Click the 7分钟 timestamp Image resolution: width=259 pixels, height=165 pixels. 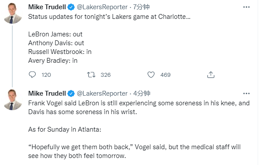142,7
